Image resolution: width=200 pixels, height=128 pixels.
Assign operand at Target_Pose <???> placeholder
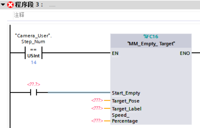pos(97,100)
